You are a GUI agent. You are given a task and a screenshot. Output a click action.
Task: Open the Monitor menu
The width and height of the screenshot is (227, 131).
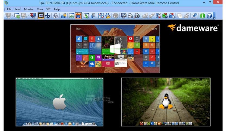coord(29,9)
